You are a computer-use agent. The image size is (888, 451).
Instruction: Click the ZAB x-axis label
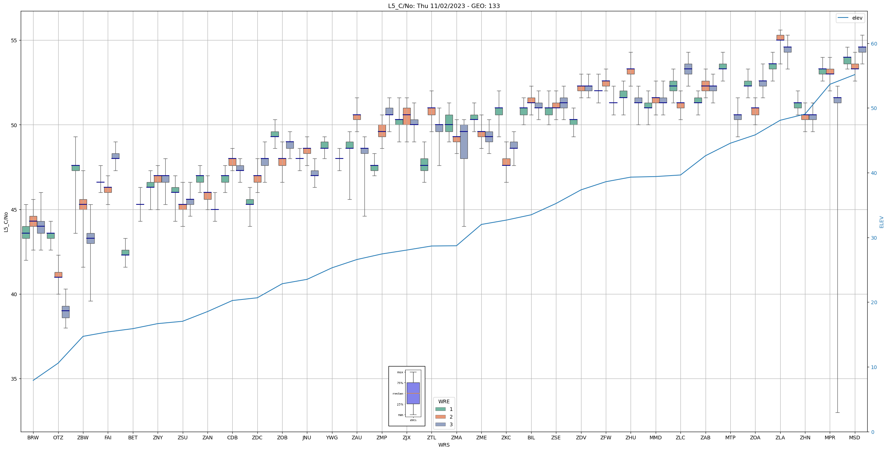click(x=706, y=438)
